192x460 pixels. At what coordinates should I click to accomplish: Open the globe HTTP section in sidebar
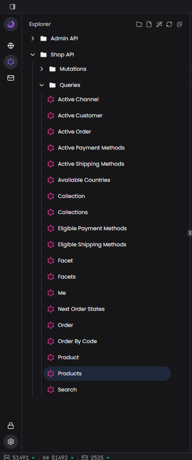point(11,46)
